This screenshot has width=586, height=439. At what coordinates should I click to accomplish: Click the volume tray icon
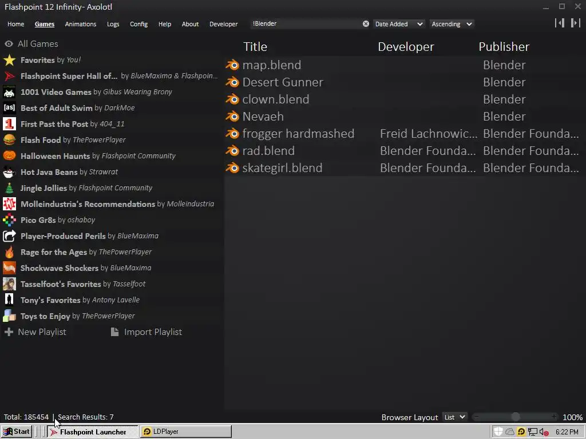coord(544,432)
